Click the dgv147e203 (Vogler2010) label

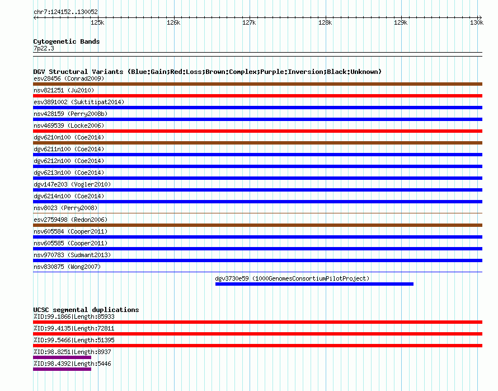(72, 184)
